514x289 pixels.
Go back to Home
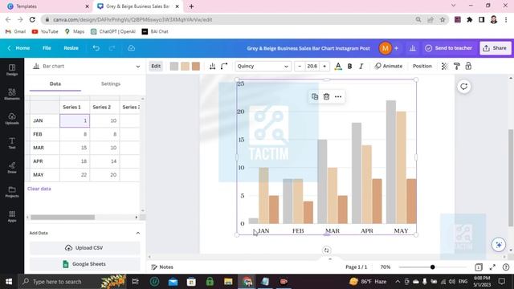(19, 48)
